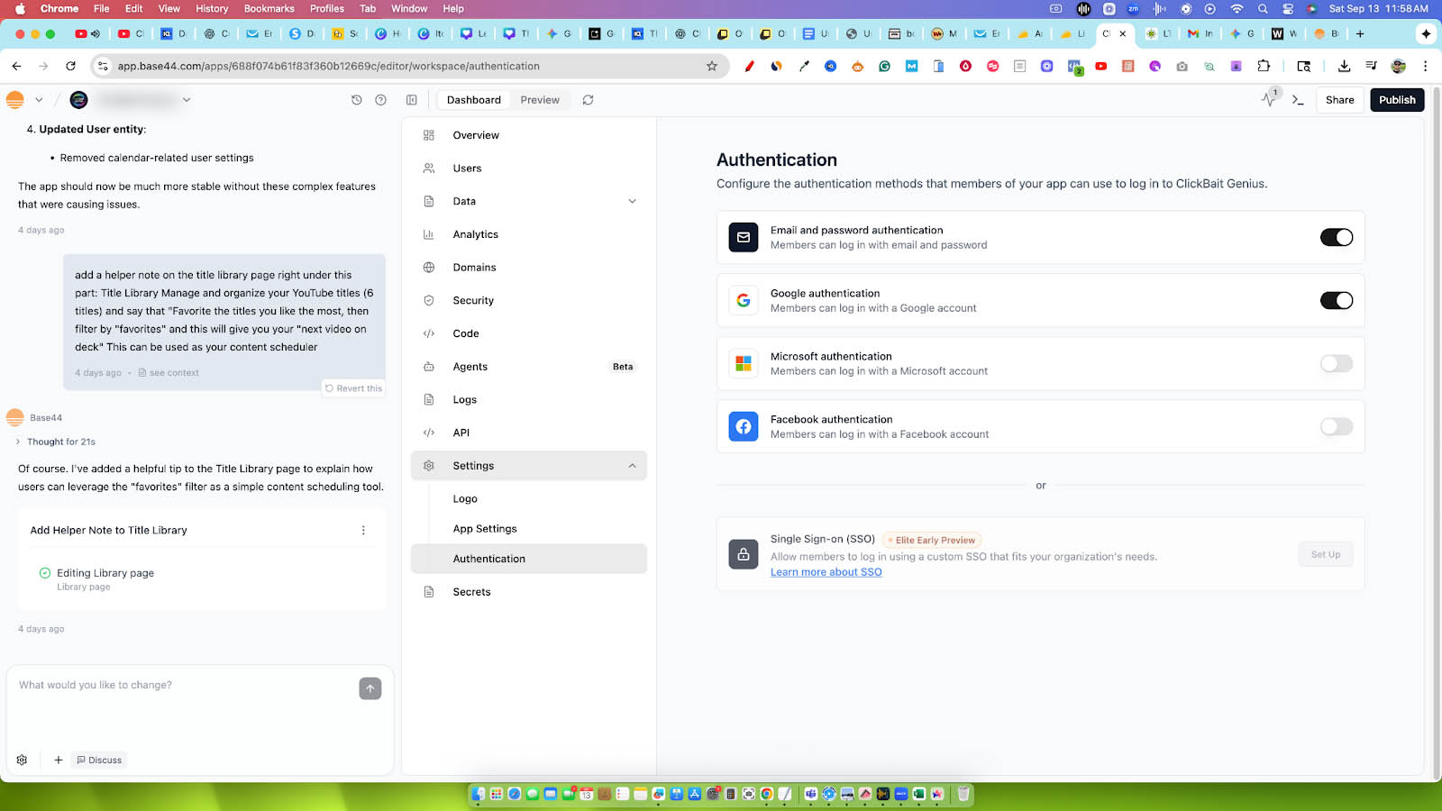Collapse the Settings section
The width and height of the screenshot is (1442, 811).
click(632, 466)
